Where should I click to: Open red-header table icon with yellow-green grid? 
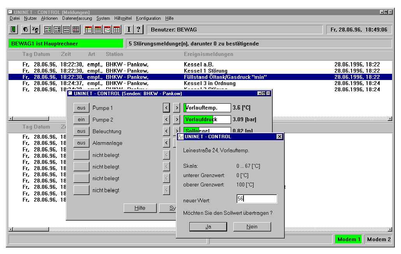click(98, 30)
